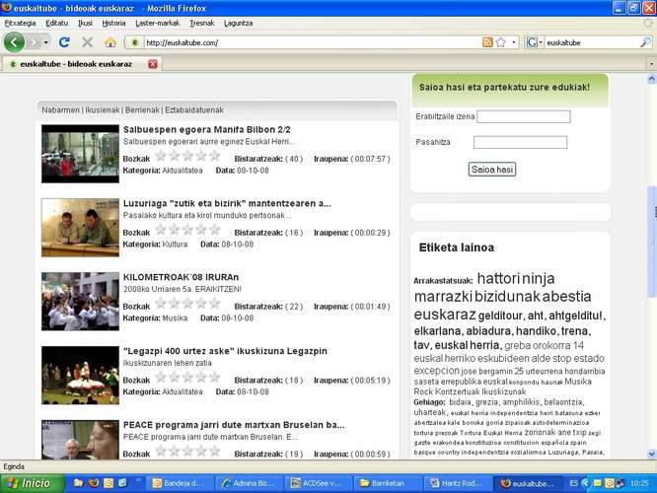The image size is (657, 493).
Task: Click the Luzuriaga press conference thumbnail
Action: 80,228
